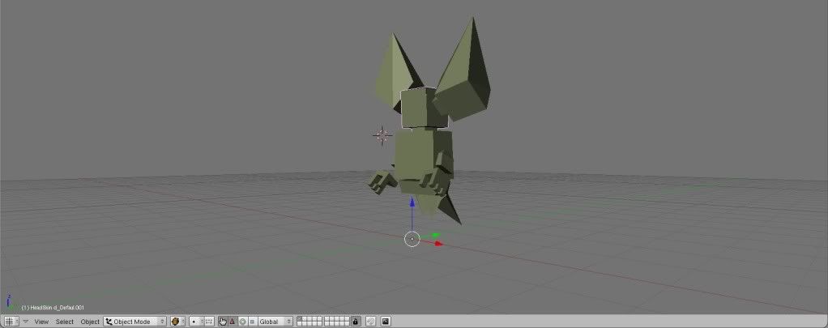Toggle move object centers only
Viewport: 828px width, 328px height.
[209, 322]
